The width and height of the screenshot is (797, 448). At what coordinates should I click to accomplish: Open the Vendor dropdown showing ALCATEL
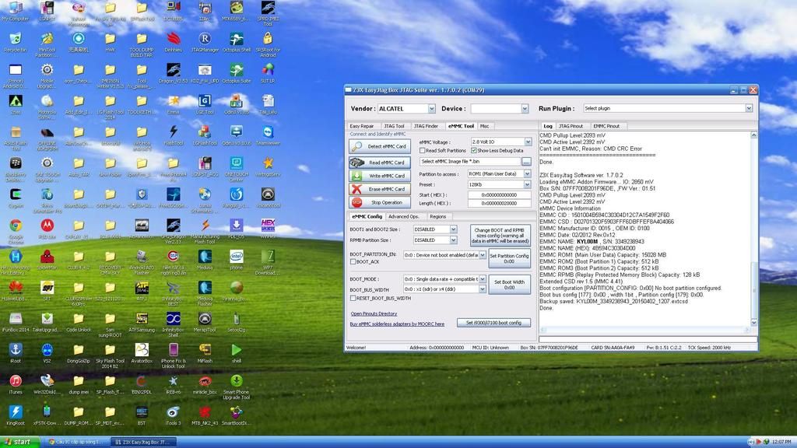431,109
